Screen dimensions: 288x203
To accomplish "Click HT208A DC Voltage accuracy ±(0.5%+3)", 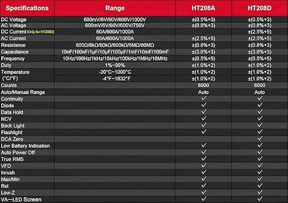I will coord(204,20).
